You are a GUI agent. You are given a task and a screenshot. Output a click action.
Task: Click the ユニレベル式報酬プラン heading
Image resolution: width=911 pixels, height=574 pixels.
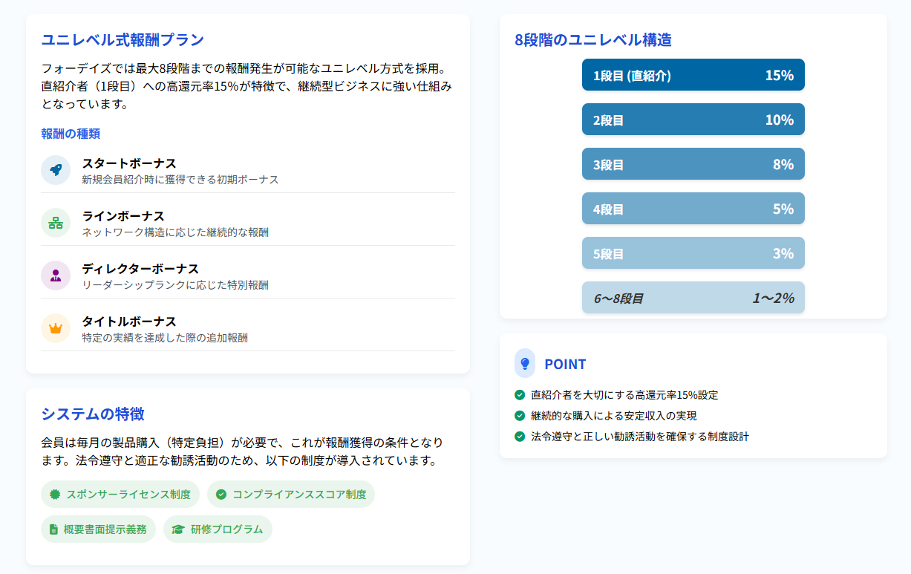coord(123,39)
